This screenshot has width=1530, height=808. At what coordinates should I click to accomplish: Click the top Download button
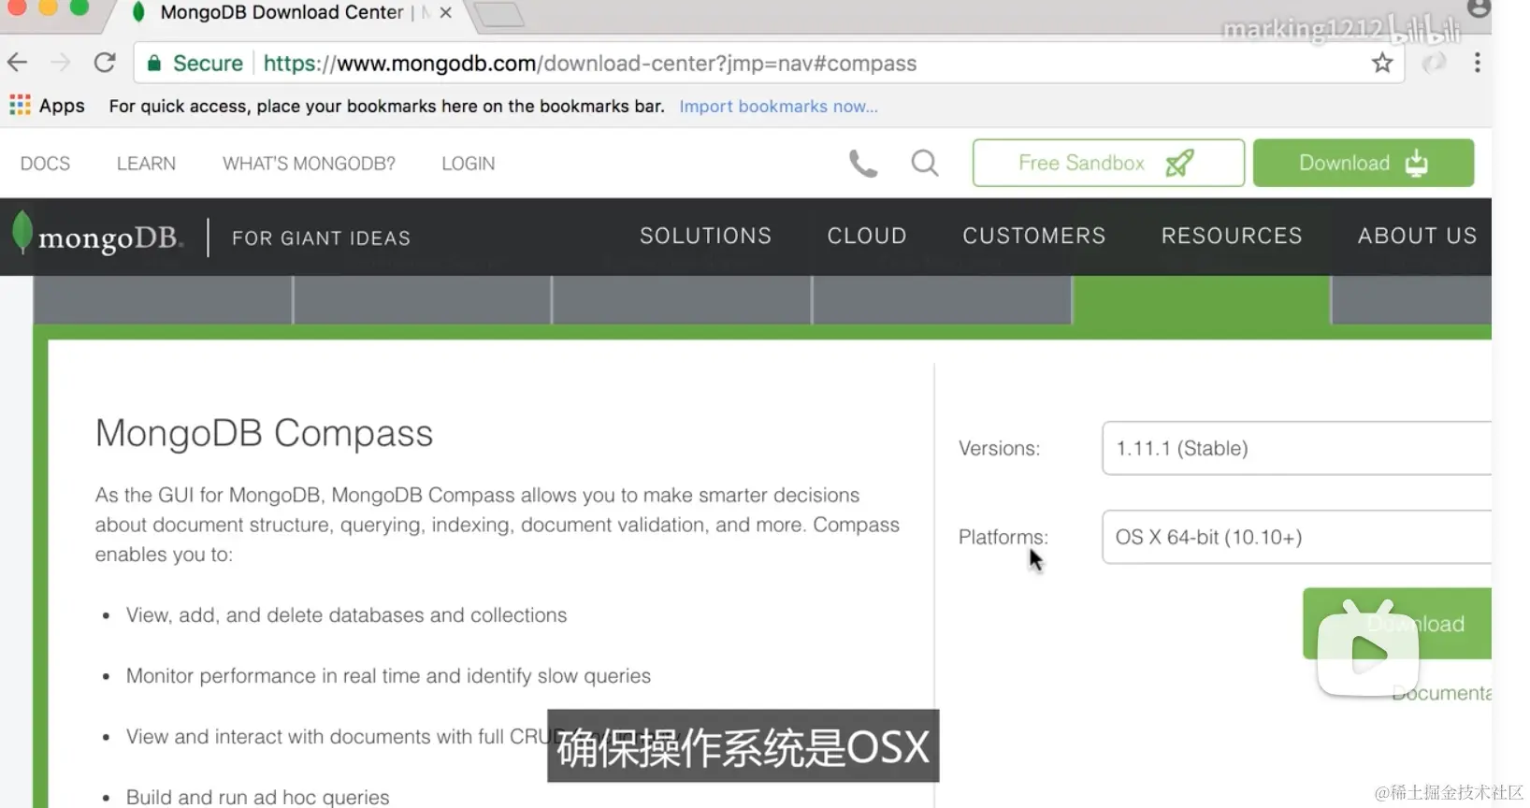click(x=1364, y=163)
